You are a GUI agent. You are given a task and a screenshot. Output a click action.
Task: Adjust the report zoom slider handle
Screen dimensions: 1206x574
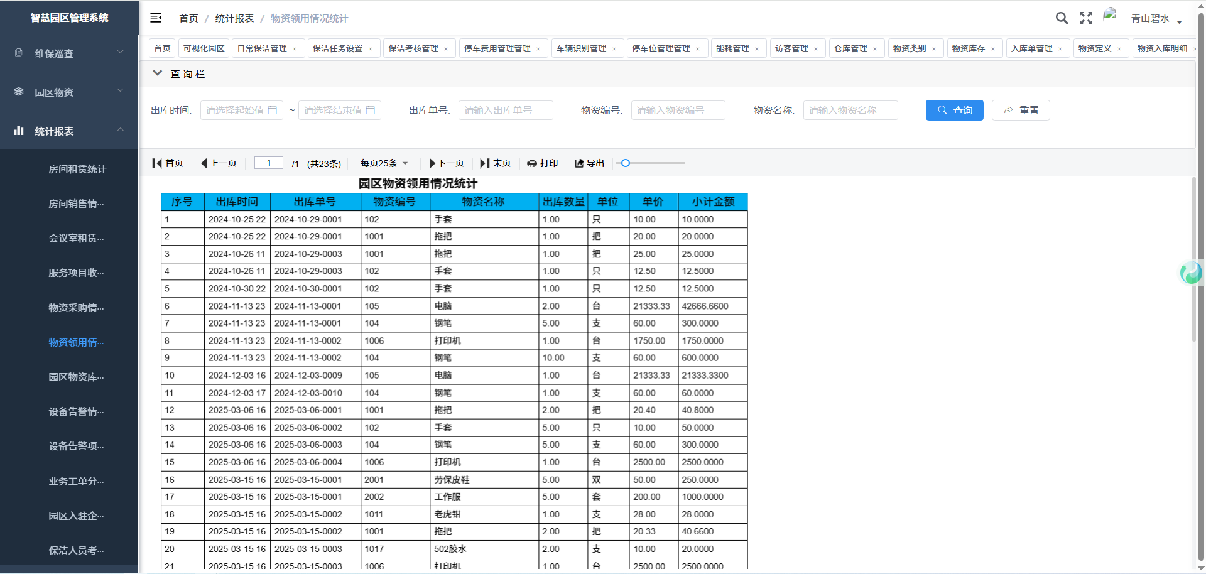[626, 163]
